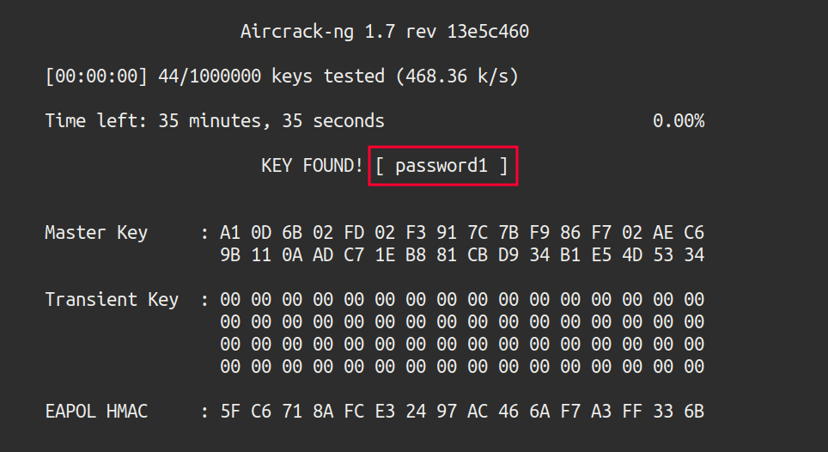The height and width of the screenshot is (452, 828).
Task: Click the EAPOL HMAC label
Action: 96,412
